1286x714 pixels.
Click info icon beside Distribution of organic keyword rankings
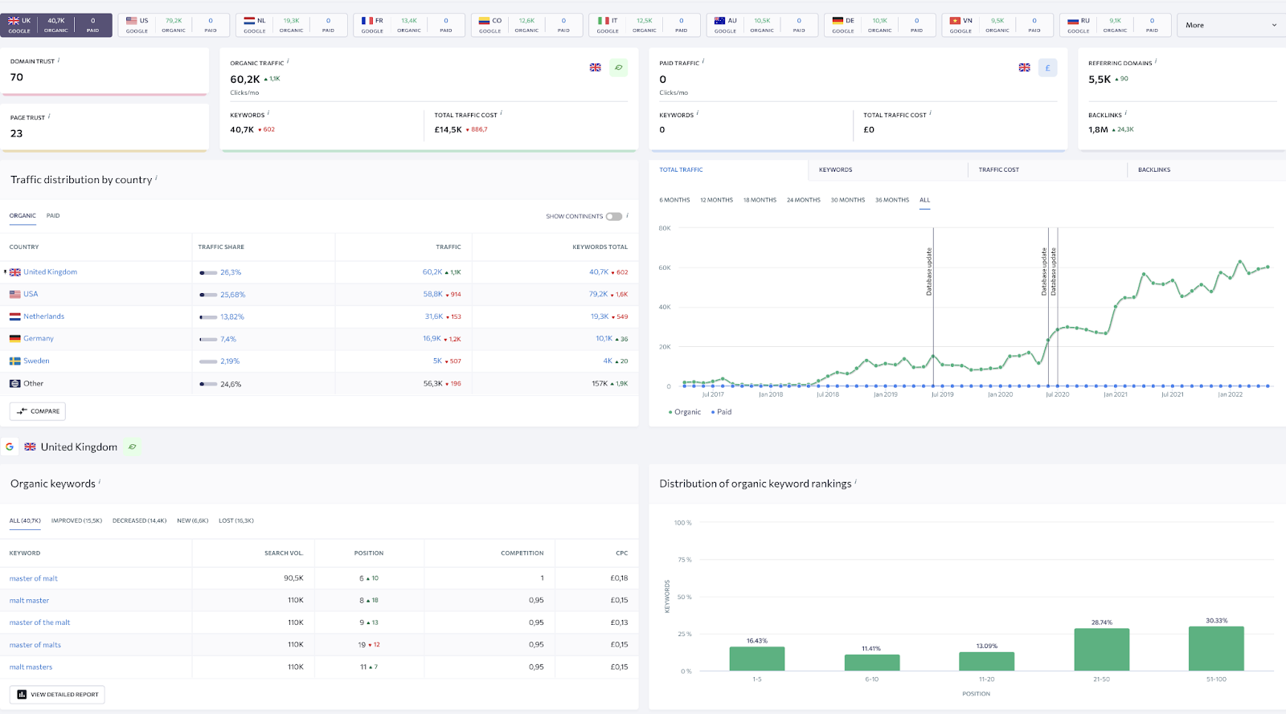pyautogui.click(x=855, y=482)
